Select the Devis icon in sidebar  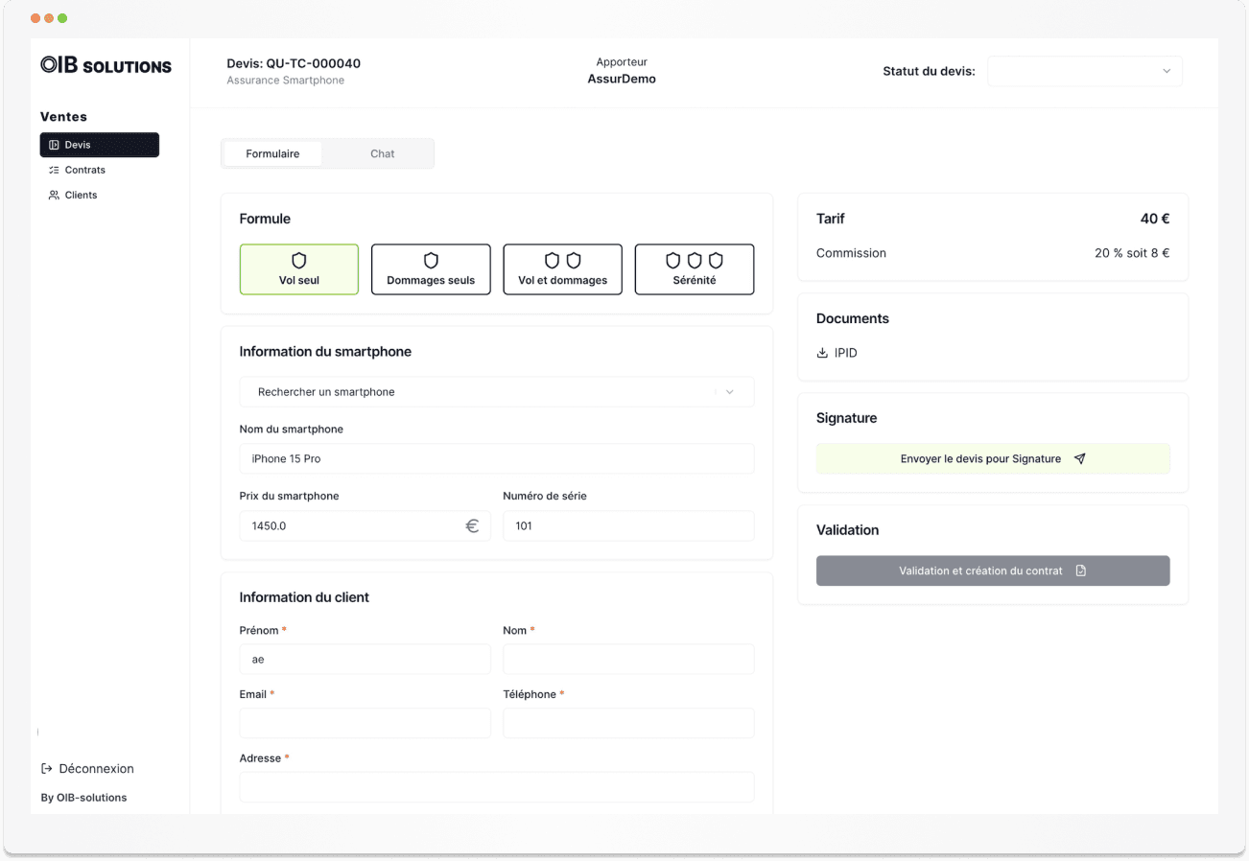point(54,144)
